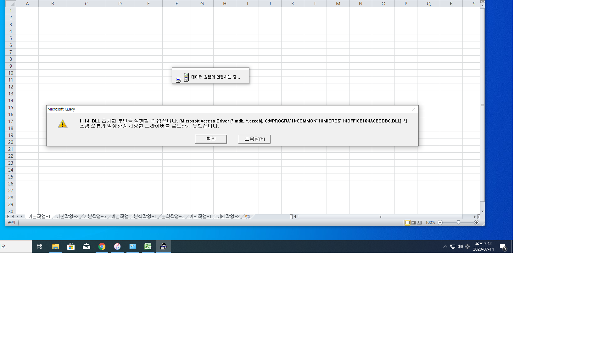Open the 계산작업 sheet tab
The width and height of the screenshot is (604, 340).
[x=120, y=217]
